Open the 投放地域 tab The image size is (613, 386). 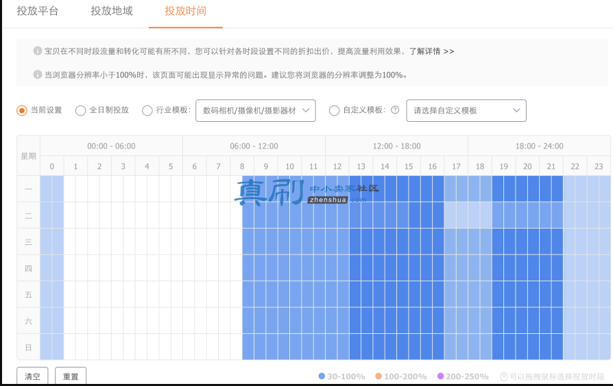tap(112, 11)
